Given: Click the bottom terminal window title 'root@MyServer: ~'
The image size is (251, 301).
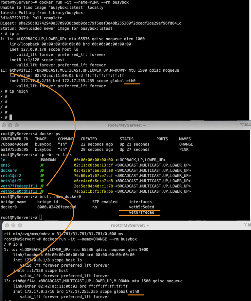Looking at the screenshot, I should point(130,225).
